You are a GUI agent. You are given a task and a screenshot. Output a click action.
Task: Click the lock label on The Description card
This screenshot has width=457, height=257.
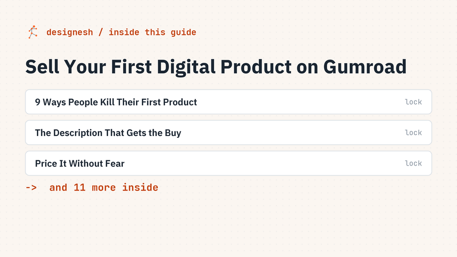click(x=413, y=132)
